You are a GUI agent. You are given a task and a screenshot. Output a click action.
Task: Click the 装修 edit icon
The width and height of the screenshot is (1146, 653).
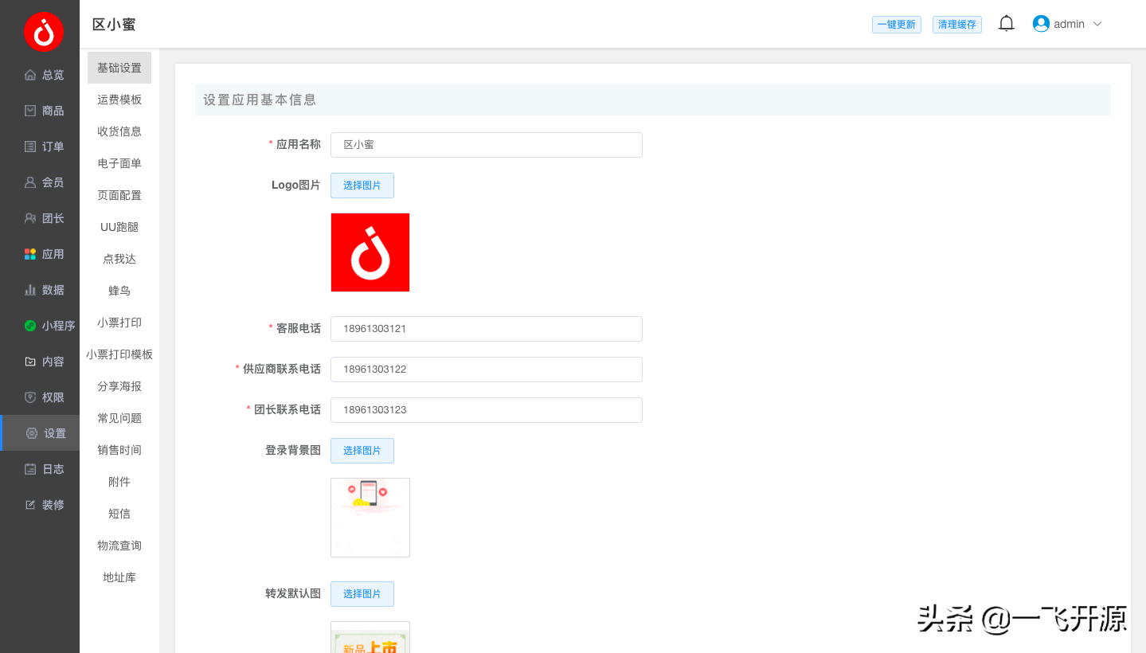(x=30, y=505)
